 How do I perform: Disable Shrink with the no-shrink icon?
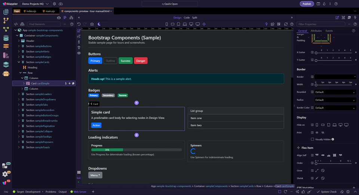pos(323,178)
